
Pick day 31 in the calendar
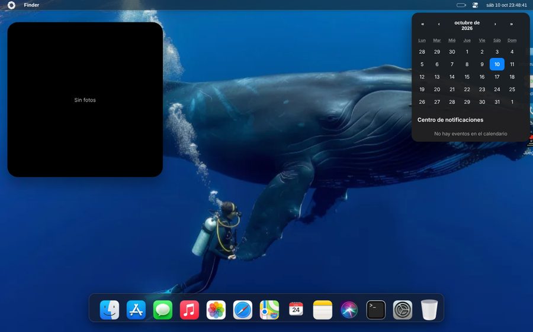point(497,102)
